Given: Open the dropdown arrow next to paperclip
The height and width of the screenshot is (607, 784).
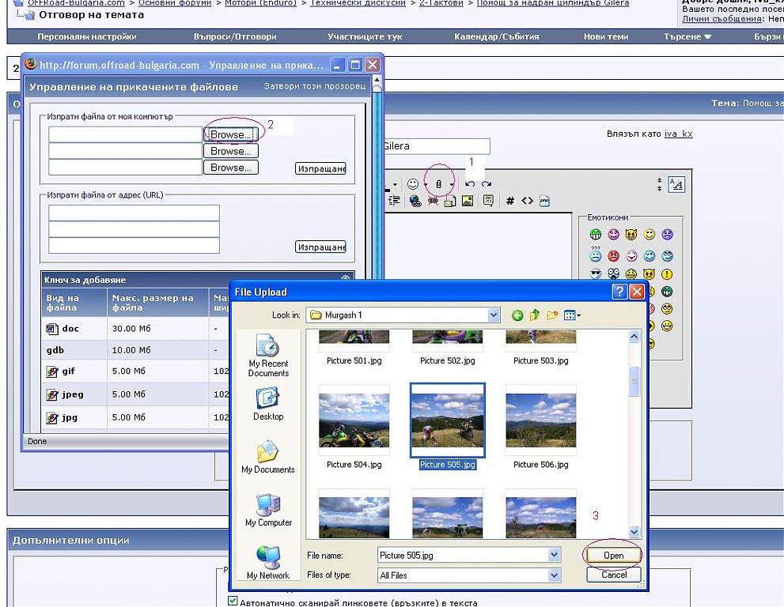Looking at the screenshot, I should 452,184.
